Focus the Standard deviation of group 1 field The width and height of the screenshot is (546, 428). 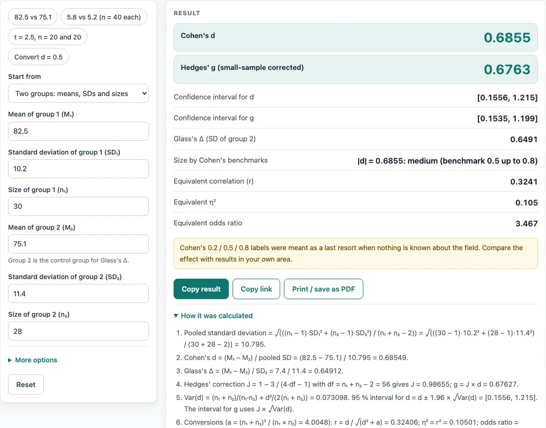[78, 169]
